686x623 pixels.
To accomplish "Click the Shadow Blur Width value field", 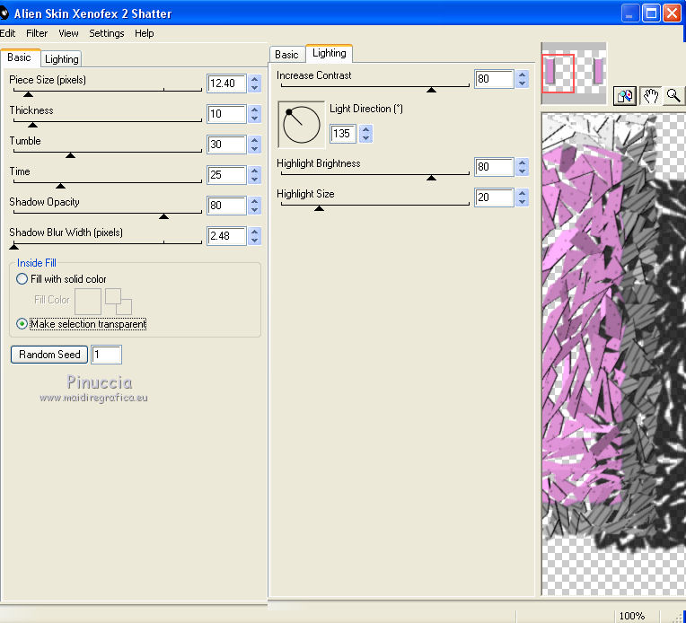I will [226, 236].
